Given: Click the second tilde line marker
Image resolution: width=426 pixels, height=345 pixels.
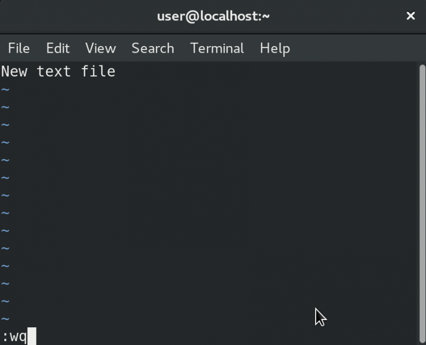Looking at the screenshot, I should point(5,107).
